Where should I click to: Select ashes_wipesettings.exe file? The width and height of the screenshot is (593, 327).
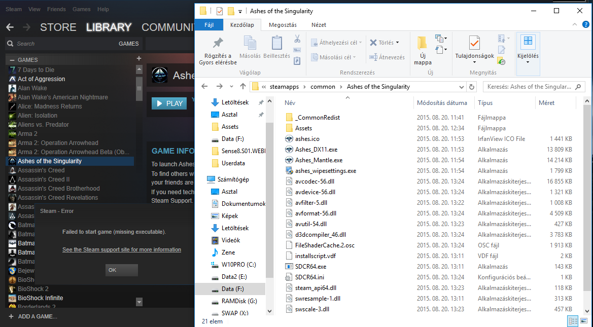tap(325, 171)
